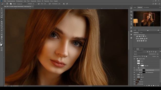Screen dimensions: 161x90
Task: Click the navigator zoom slider handle
Action: tap(148, 30)
